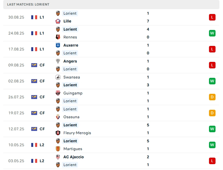The image size is (223, 170).
Task: Click the AC Ajaccio team crest
Action: coord(58,157)
